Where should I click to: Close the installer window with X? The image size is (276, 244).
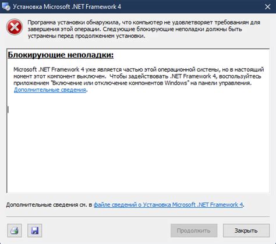point(267,7)
